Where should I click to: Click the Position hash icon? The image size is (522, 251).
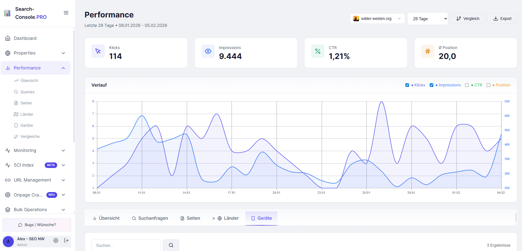(427, 51)
